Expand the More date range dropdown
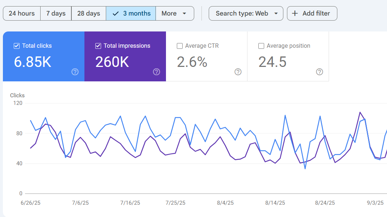This screenshot has width=387, height=217. 174,13
